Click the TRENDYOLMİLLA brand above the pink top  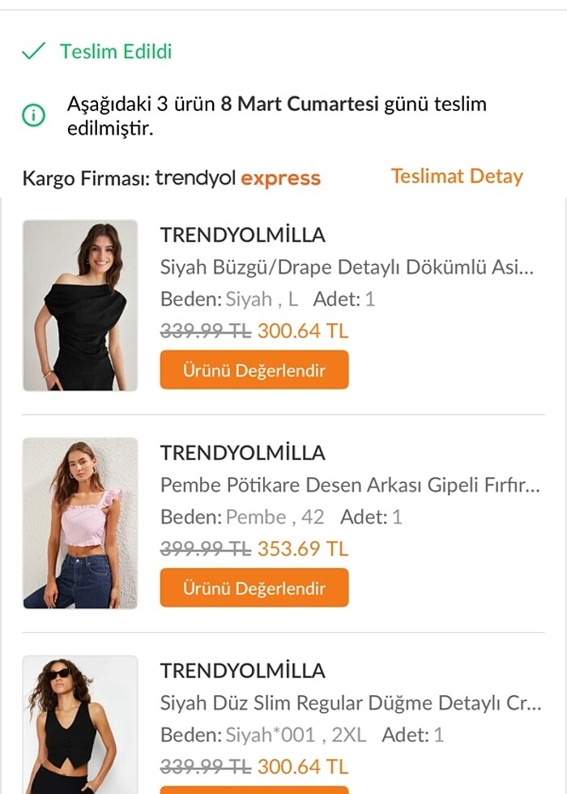pos(243,453)
